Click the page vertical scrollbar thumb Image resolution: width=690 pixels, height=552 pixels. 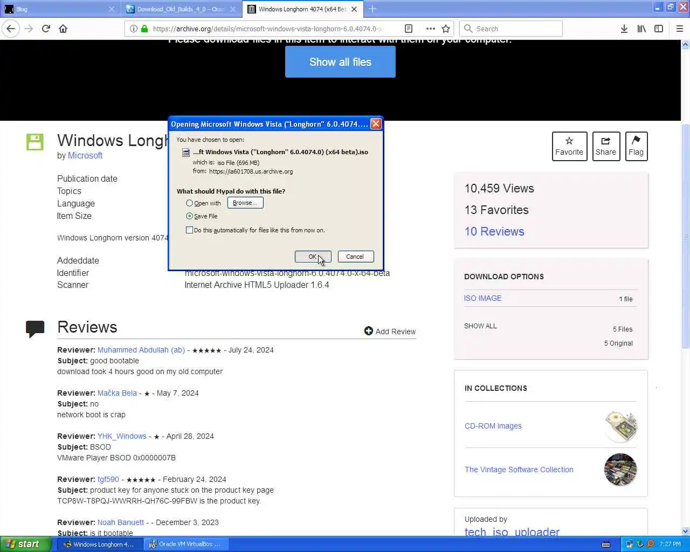(685, 236)
